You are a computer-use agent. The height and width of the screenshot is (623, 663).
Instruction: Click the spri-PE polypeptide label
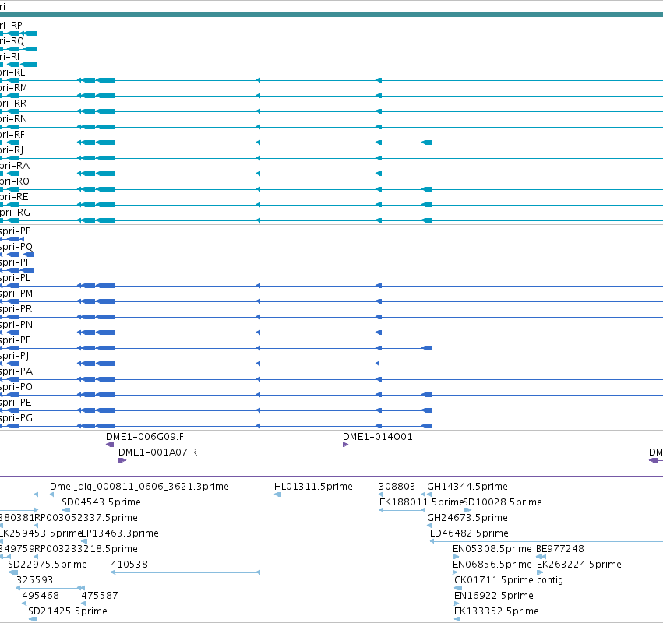(16, 403)
